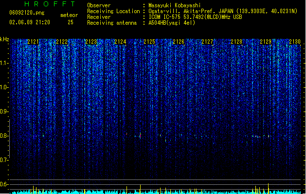The height and width of the screenshot is (194, 306).
Task: Click the 1.1 kHz axis tick label
Action: click(4, 63)
